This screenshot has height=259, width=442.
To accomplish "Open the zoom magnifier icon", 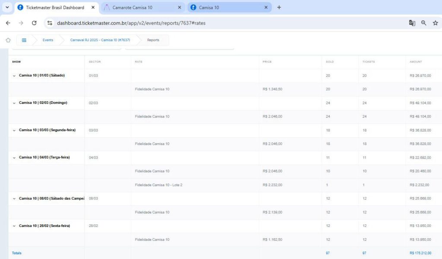I will tap(424, 23).
